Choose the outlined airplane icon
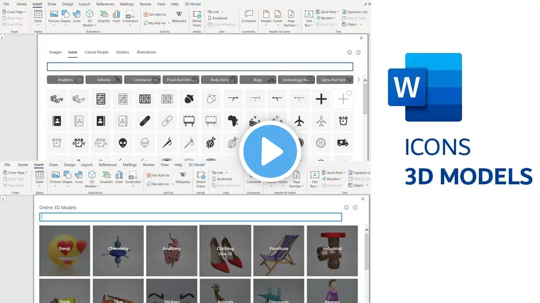The width and height of the screenshot is (540, 303). coord(321,121)
